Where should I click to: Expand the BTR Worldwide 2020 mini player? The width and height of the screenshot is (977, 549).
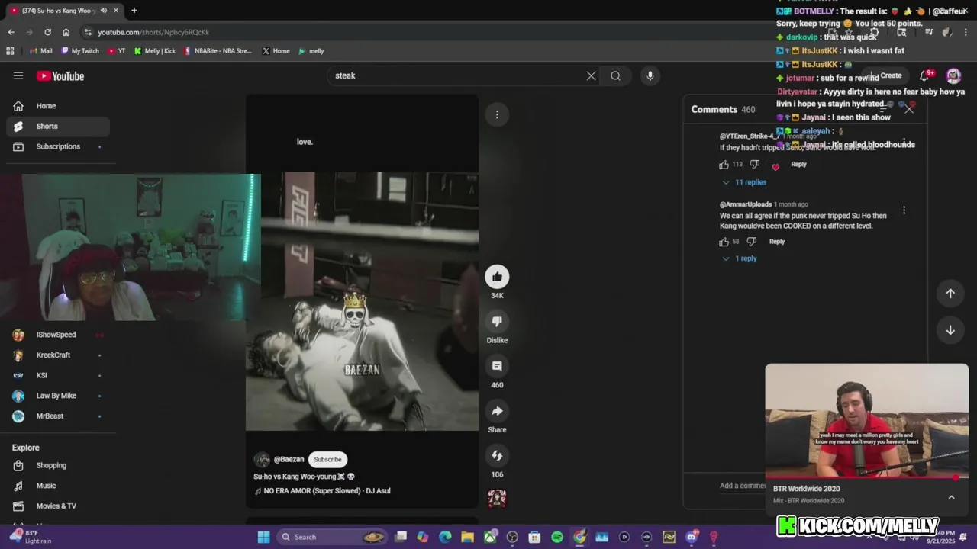951,497
